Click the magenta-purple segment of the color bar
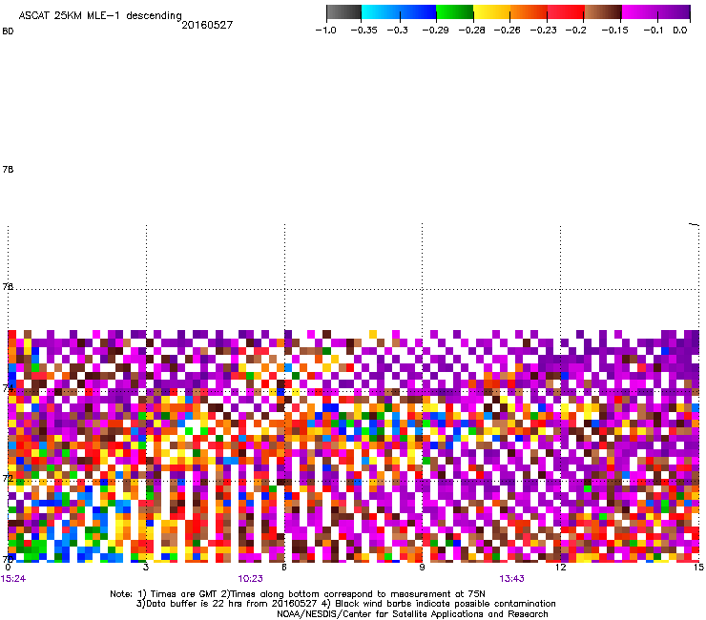Image resolution: width=706 pixels, height=620 pixels. coord(655,12)
